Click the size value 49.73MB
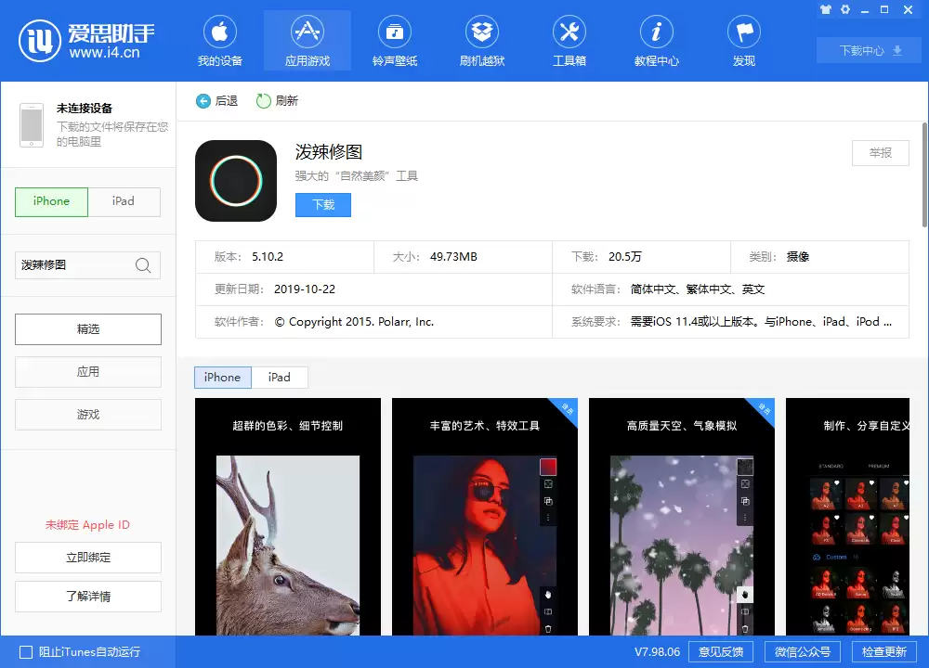This screenshot has height=668, width=929. coord(454,257)
